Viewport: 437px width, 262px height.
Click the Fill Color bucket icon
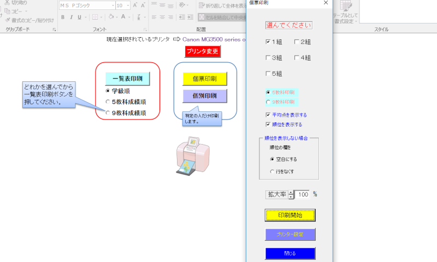(111, 17)
